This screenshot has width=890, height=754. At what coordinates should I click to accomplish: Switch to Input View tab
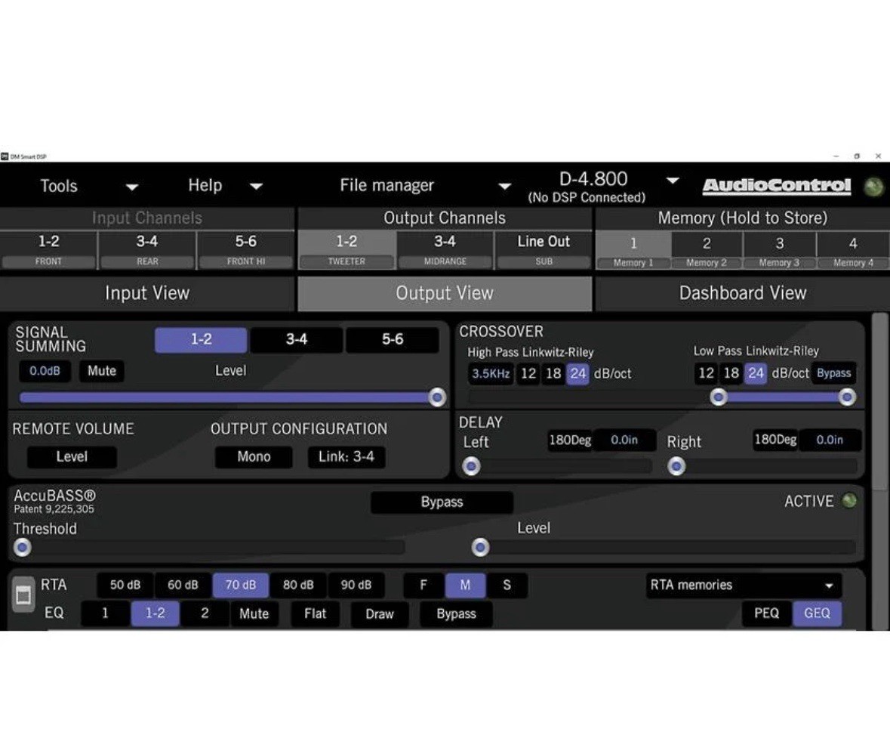tap(147, 293)
